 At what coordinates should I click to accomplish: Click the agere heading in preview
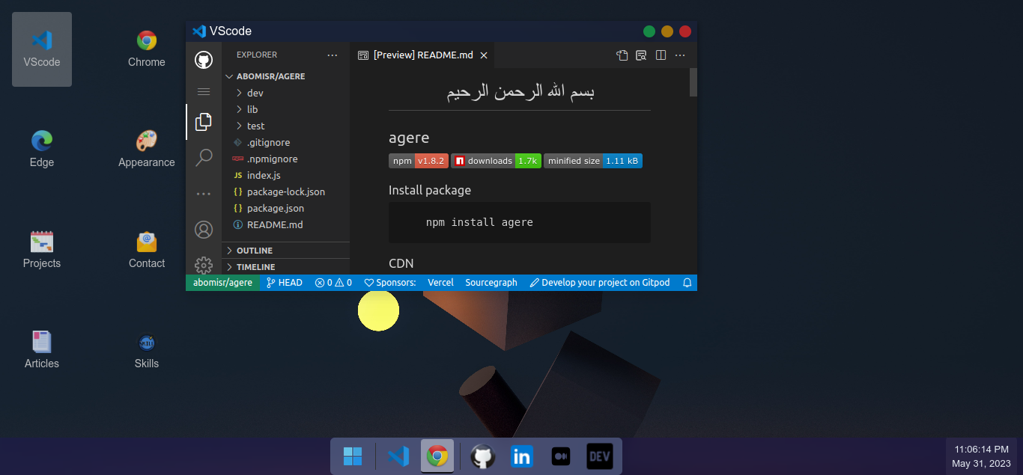(409, 138)
